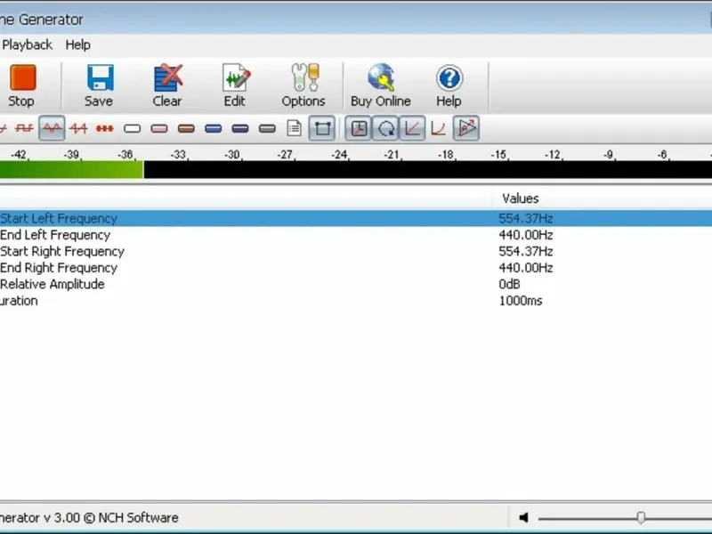Image resolution: width=712 pixels, height=534 pixels.
Task: Click End Right Frequency value 440.00Hz
Action: coord(526,268)
